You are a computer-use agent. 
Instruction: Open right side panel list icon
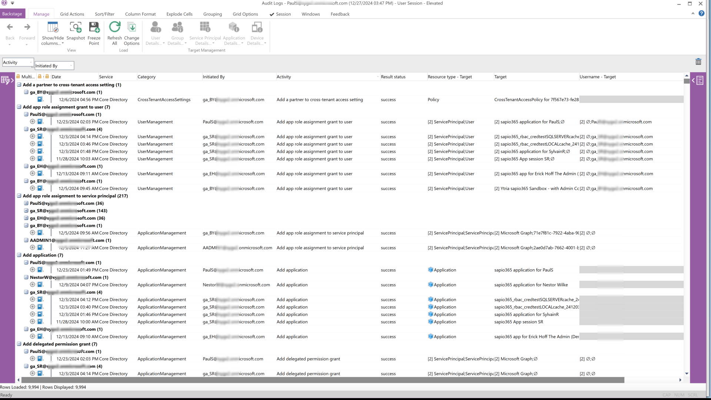tap(698, 80)
